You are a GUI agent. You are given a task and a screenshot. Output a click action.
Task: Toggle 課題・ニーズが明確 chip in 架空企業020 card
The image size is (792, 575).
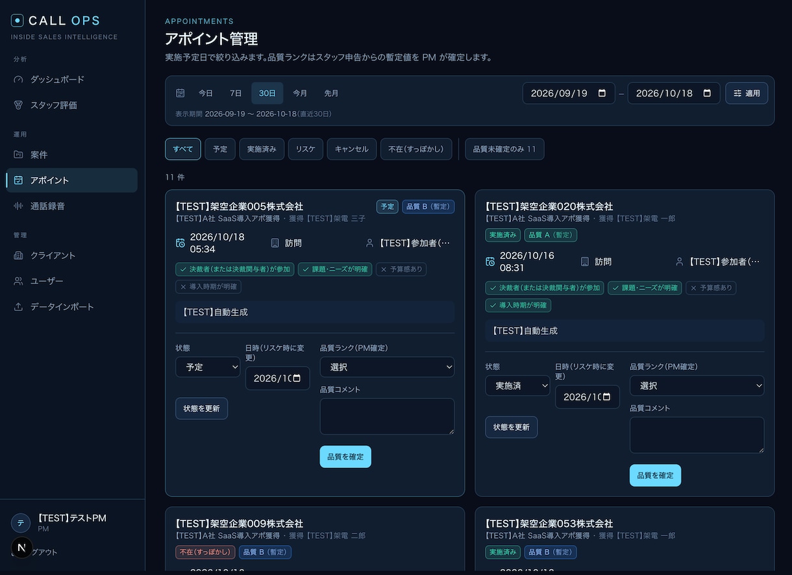tap(645, 287)
